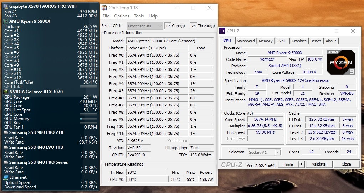Click the Close button in CPU-Z
Viewport: 364px width, 193px height.
pyautogui.click(x=346, y=164)
